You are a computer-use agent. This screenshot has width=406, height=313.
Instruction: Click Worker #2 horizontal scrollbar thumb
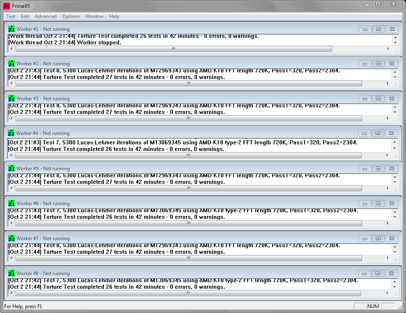pyautogui.click(x=189, y=83)
